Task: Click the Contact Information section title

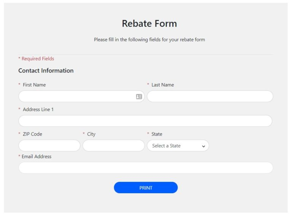Action: [x=46, y=71]
